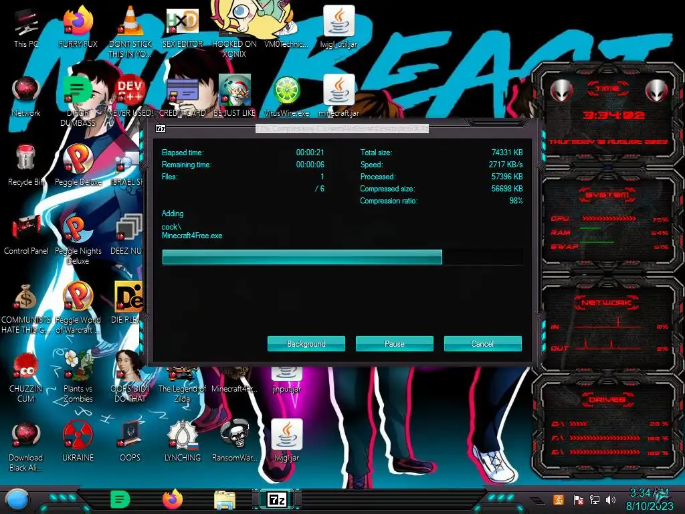This screenshot has width=685, height=514.
Task: Launch Peggle Deluxe
Action: pyautogui.click(x=78, y=165)
